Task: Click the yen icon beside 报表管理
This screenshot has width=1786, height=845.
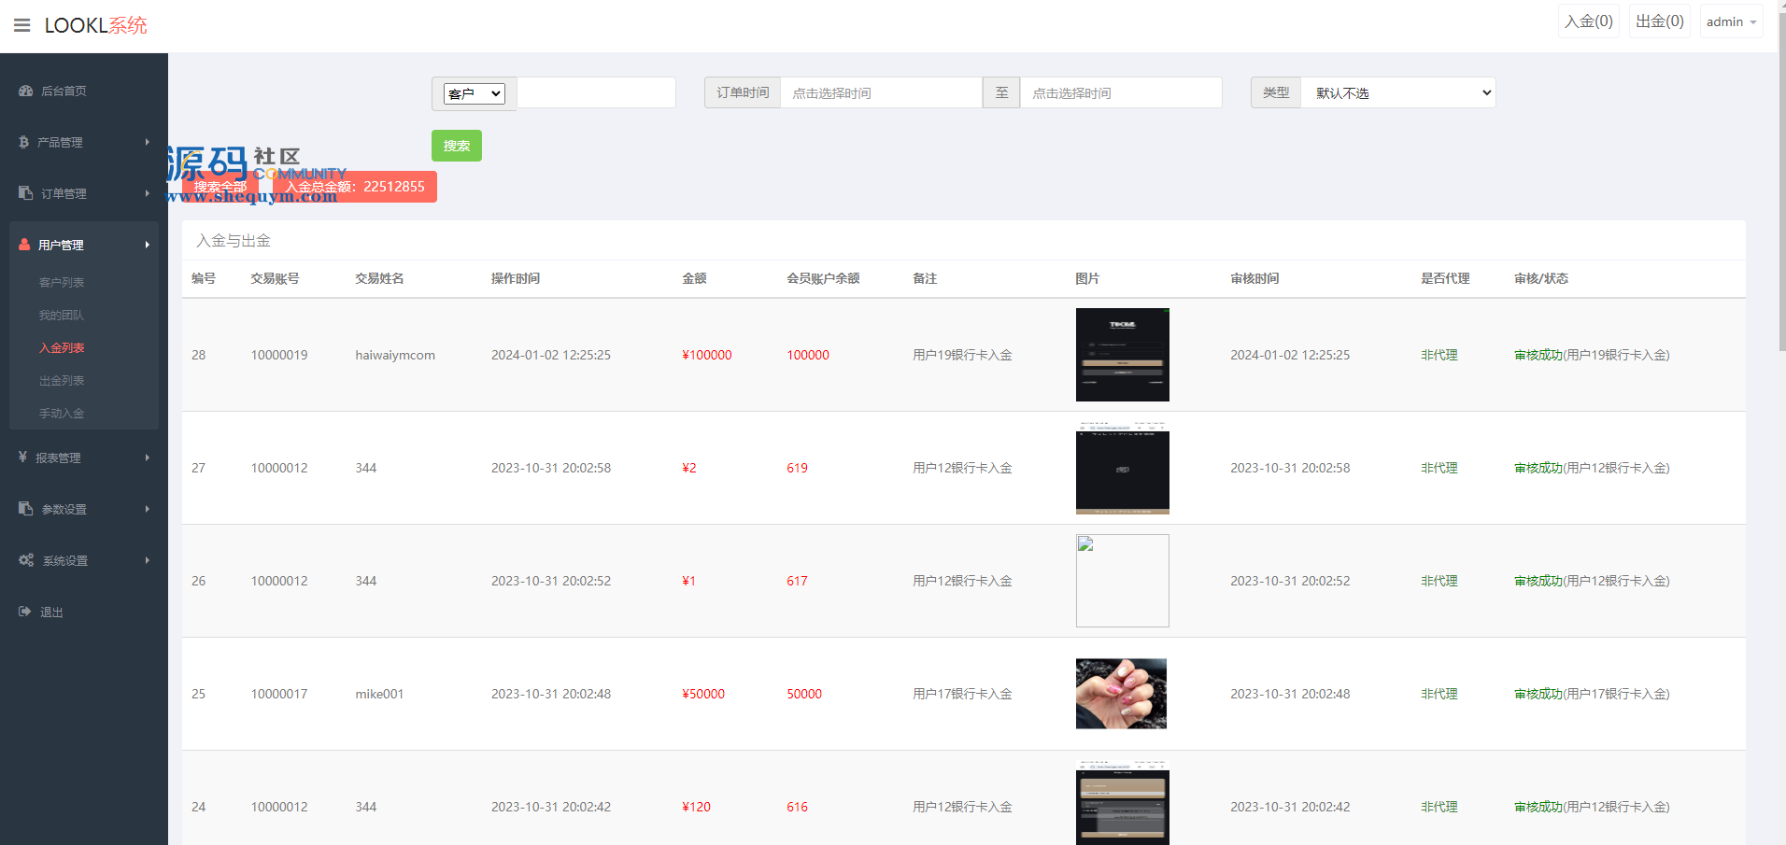Action: [23, 458]
